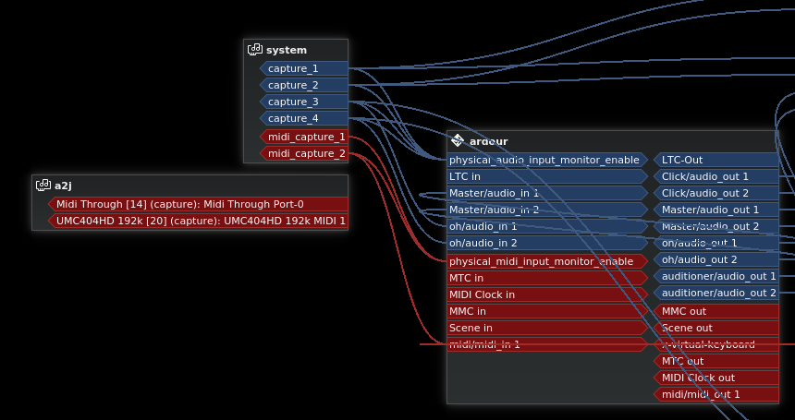Select the capture_1 port

coord(303,68)
